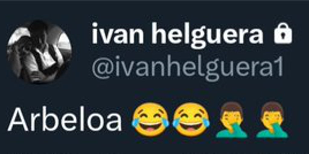Click the first facepalm man emoji
Image resolution: width=309 pixels, height=154 pixels.
point(231,120)
